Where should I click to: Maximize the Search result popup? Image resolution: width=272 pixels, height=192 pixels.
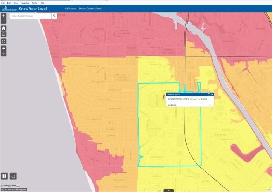tap(209, 94)
